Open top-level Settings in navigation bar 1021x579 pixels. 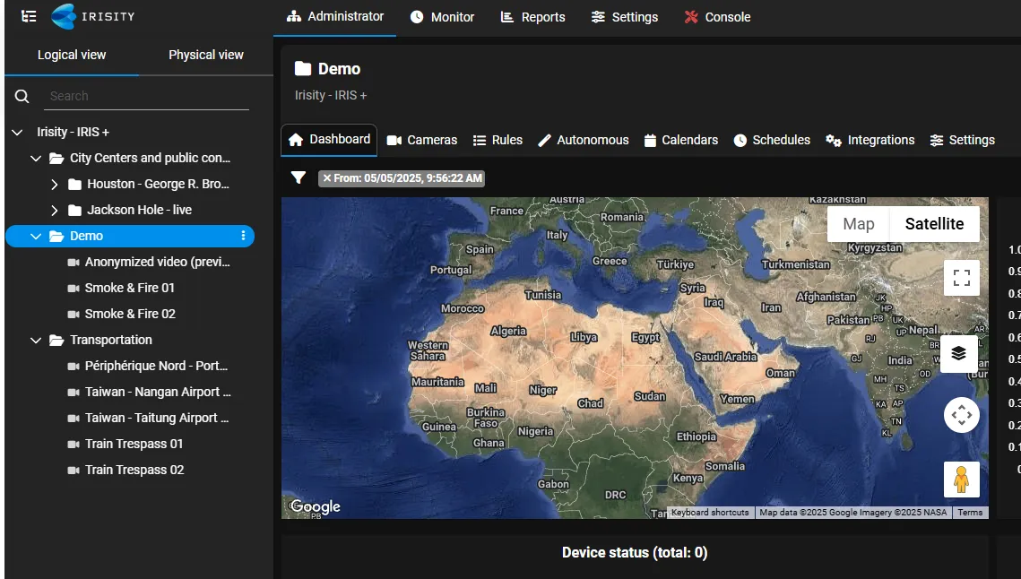pyautogui.click(x=625, y=17)
